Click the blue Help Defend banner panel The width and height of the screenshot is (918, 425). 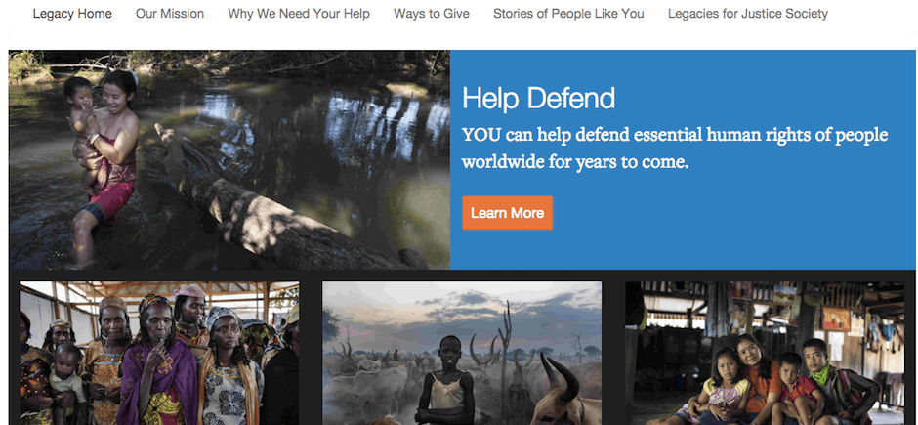(682, 160)
